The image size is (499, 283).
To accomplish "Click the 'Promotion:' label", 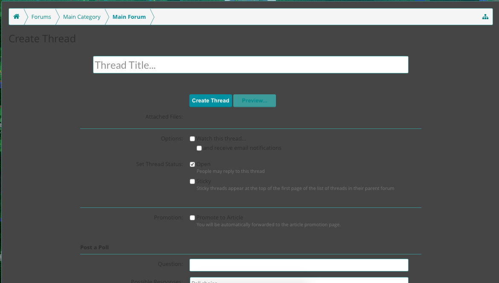I will pyautogui.click(x=168, y=217).
